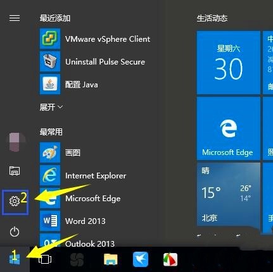Click the Windows Start button
273x272 pixels.
(15, 259)
